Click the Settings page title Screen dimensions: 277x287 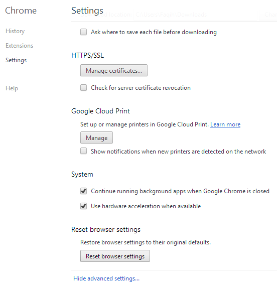pos(87,11)
